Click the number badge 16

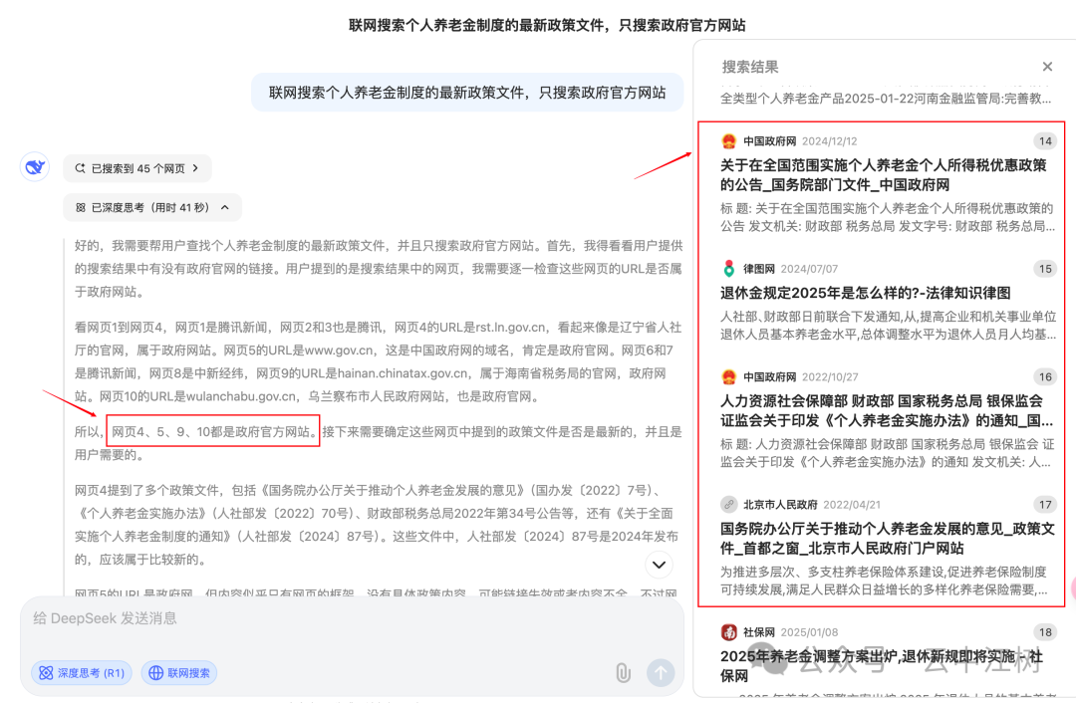1045,377
